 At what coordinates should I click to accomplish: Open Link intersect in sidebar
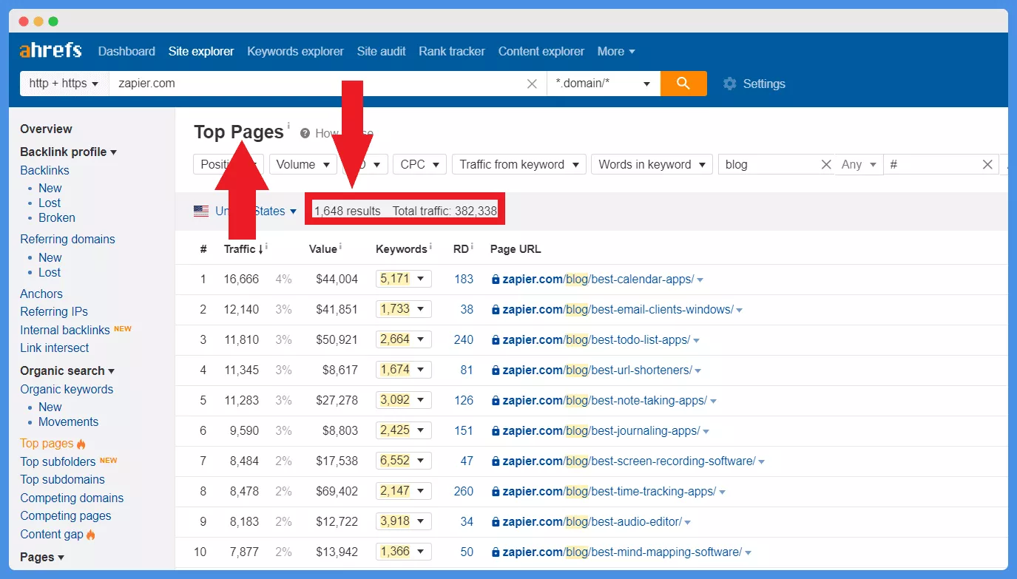tap(55, 348)
